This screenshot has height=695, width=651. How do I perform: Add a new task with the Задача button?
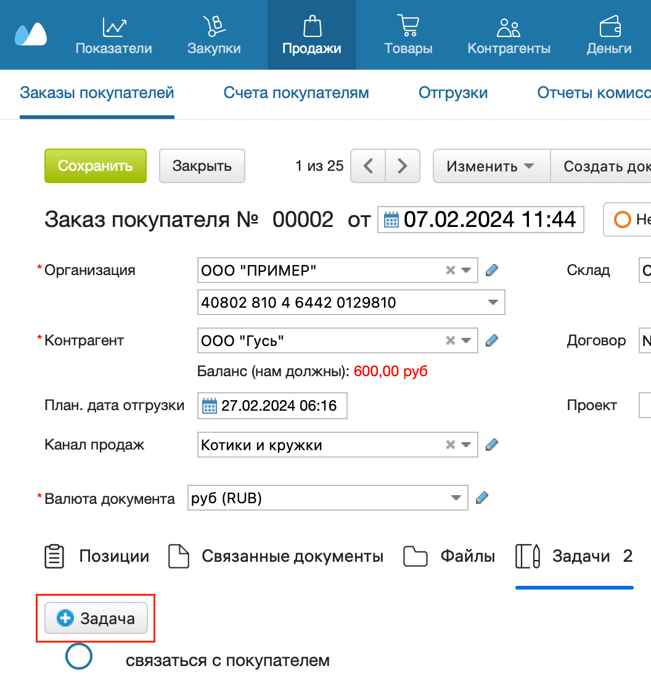[x=96, y=618]
